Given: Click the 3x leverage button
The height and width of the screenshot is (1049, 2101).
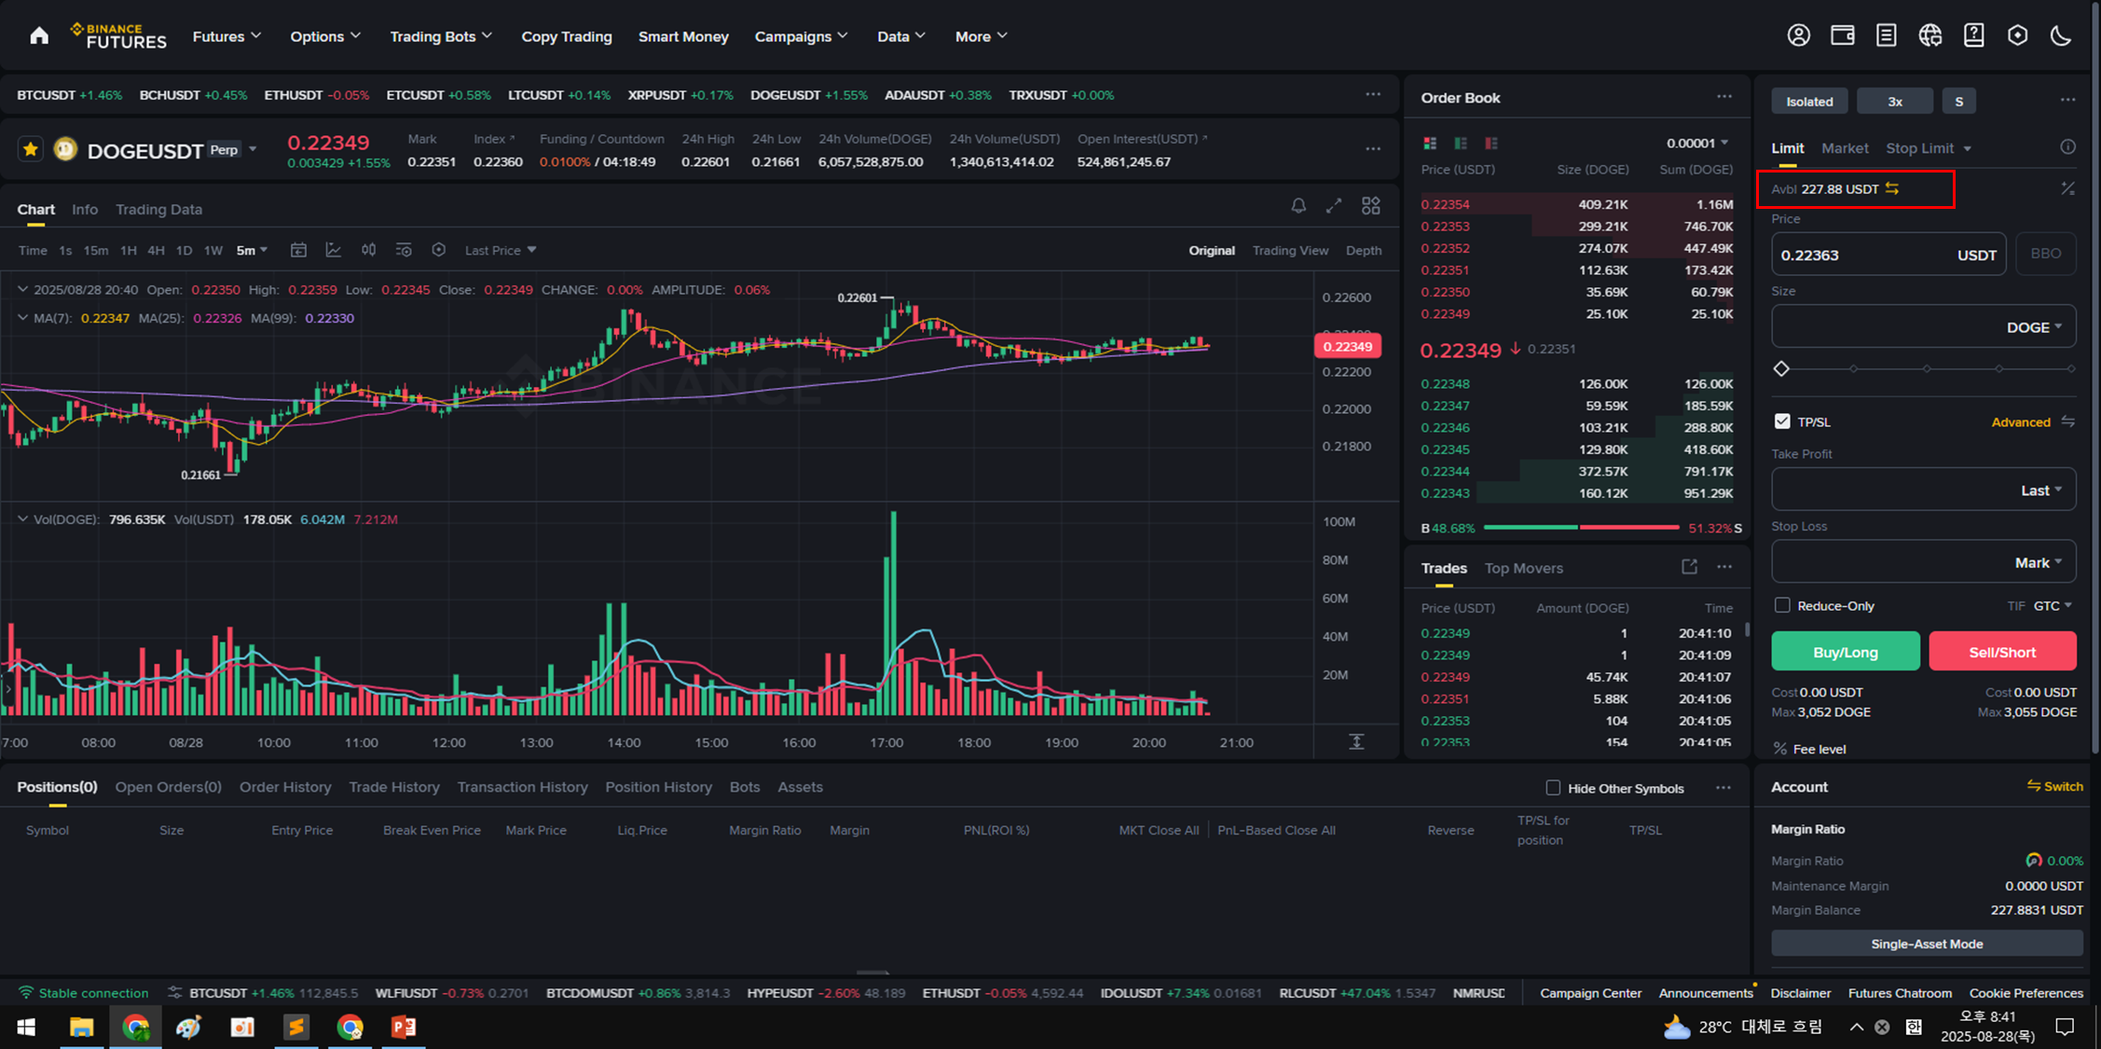Looking at the screenshot, I should (1894, 102).
